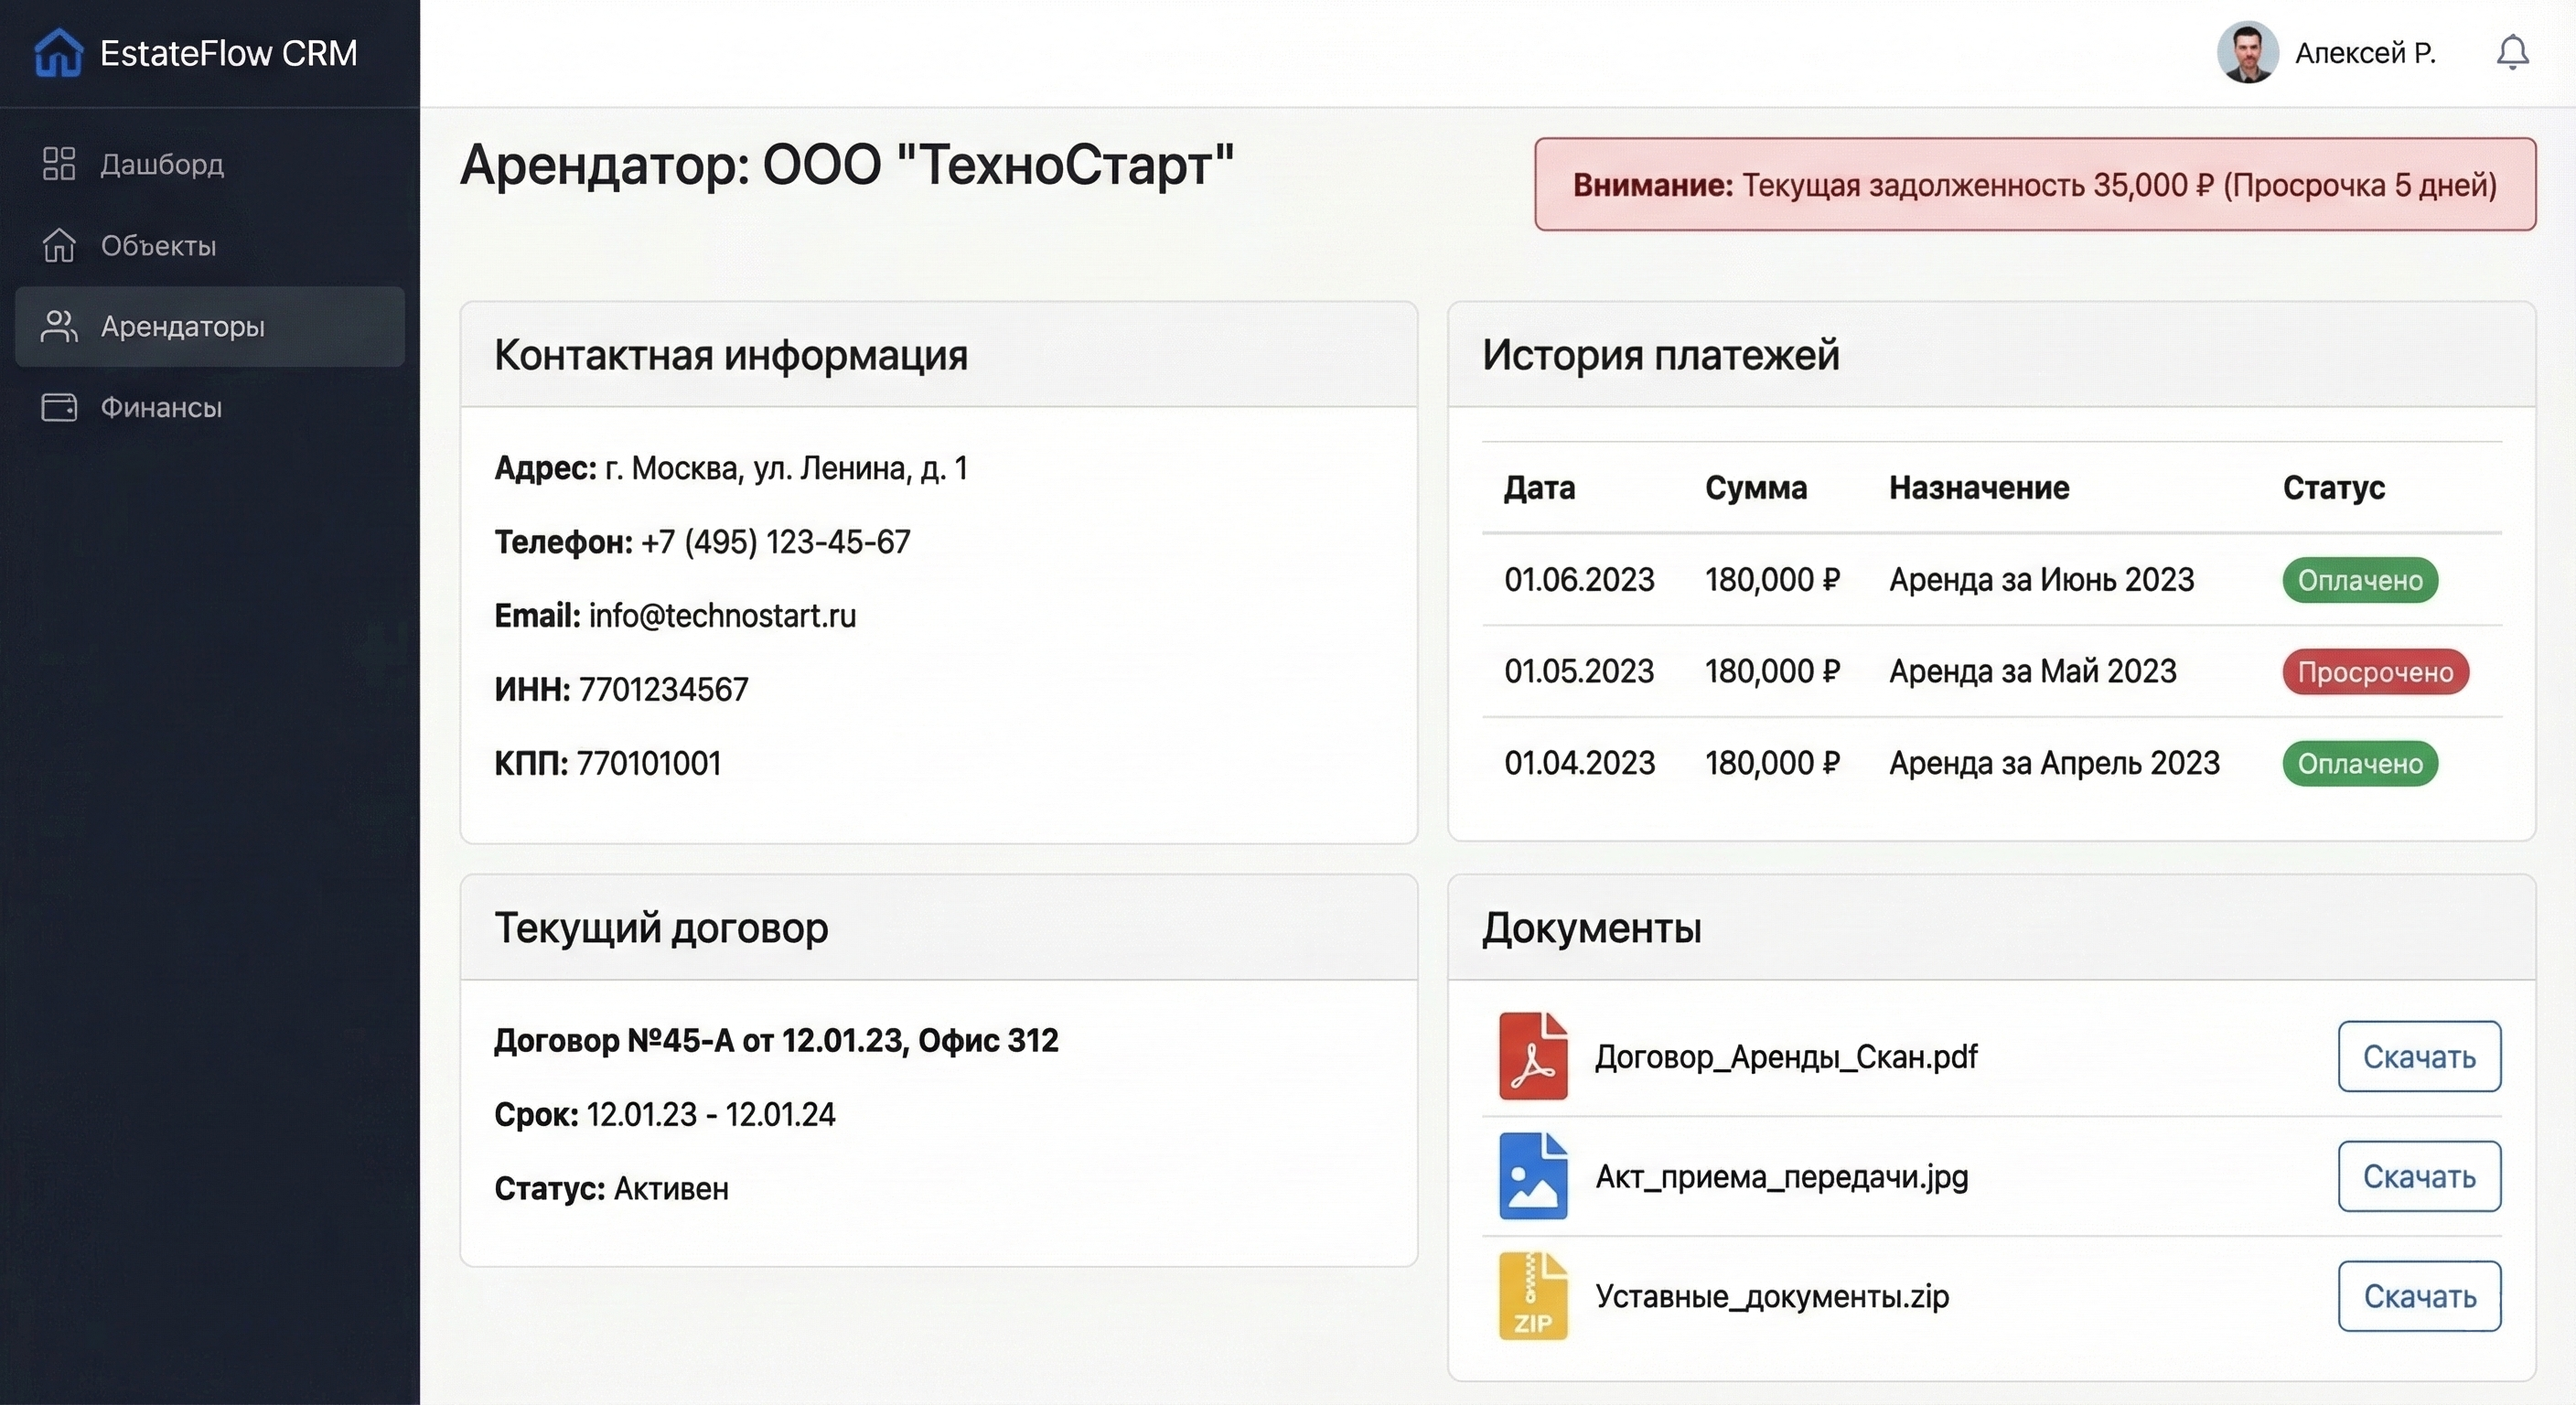The width and height of the screenshot is (2576, 1405).
Task: Click the EstateFlow house logo icon
Action: point(58,52)
